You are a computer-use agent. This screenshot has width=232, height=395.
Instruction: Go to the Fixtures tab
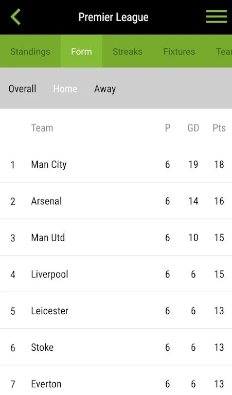point(179,51)
